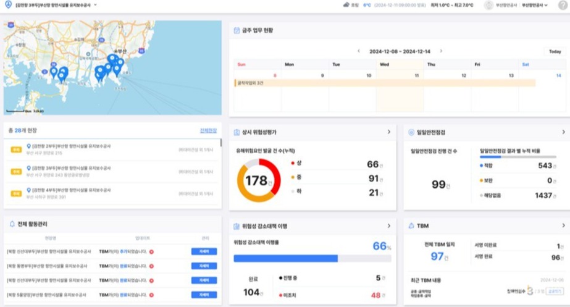Expand the 일일안전점검 panel chevron
The width and height of the screenshot is (570, 307).
[x=563, y=132]
